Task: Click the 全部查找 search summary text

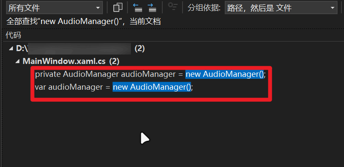Action: (84, 21)
